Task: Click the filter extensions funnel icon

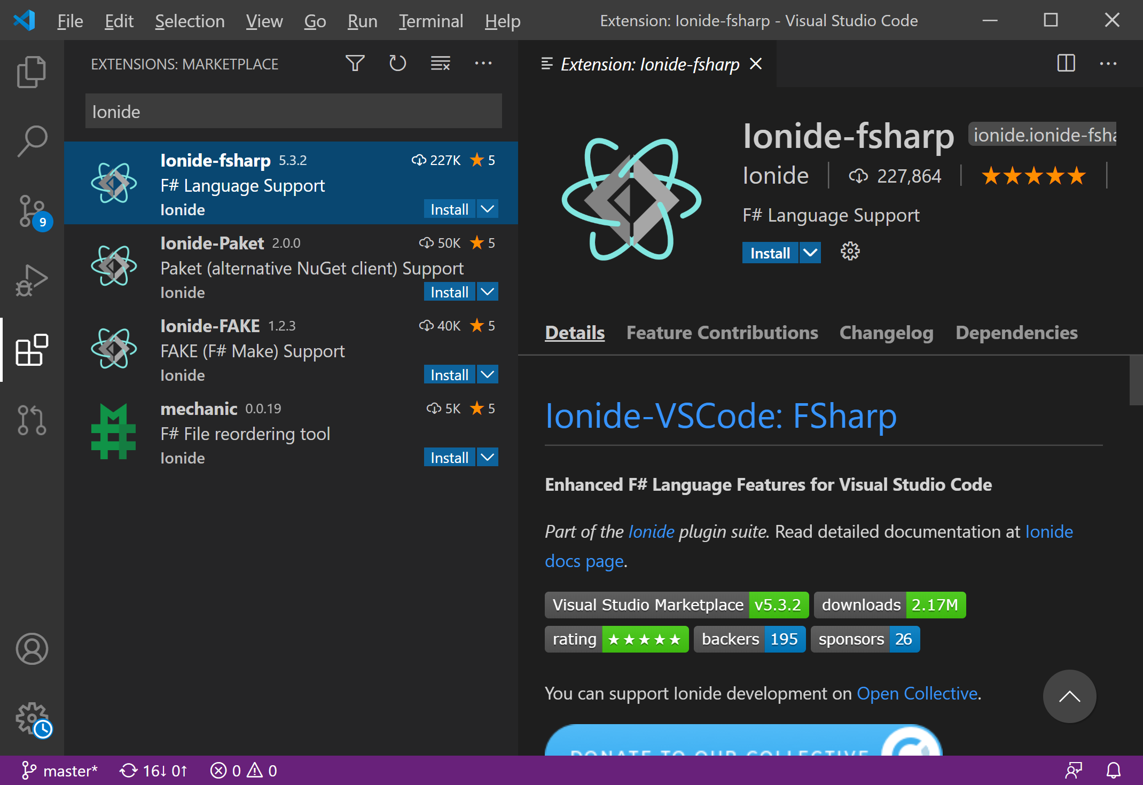Action: [355, 64]
